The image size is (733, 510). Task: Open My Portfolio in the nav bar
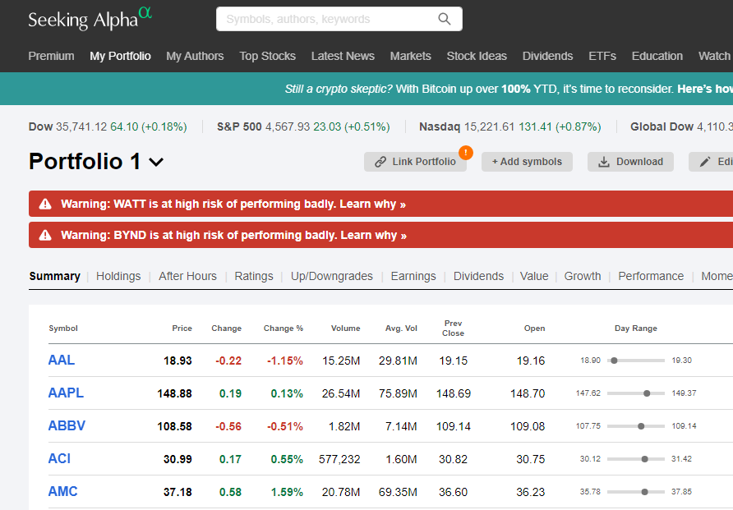(120, 56)
